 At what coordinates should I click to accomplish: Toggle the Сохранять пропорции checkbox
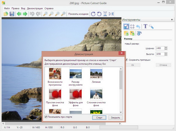126,60
